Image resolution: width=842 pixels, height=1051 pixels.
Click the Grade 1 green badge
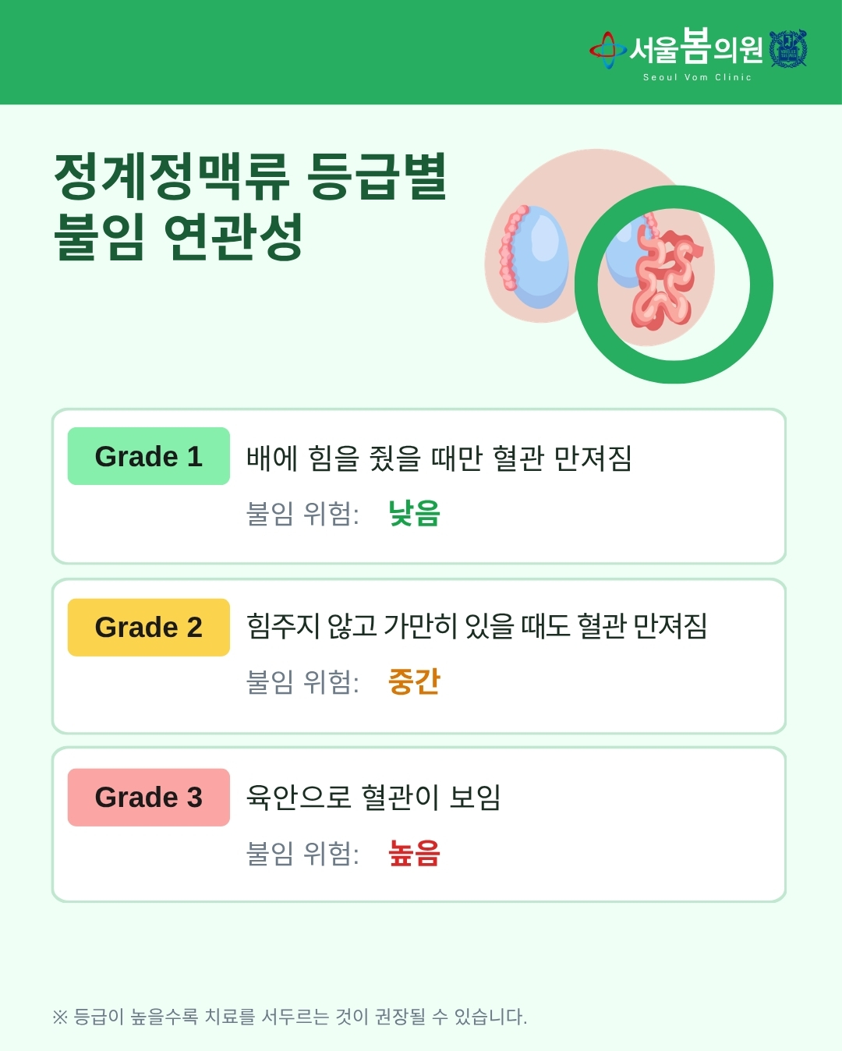point(149,456)
